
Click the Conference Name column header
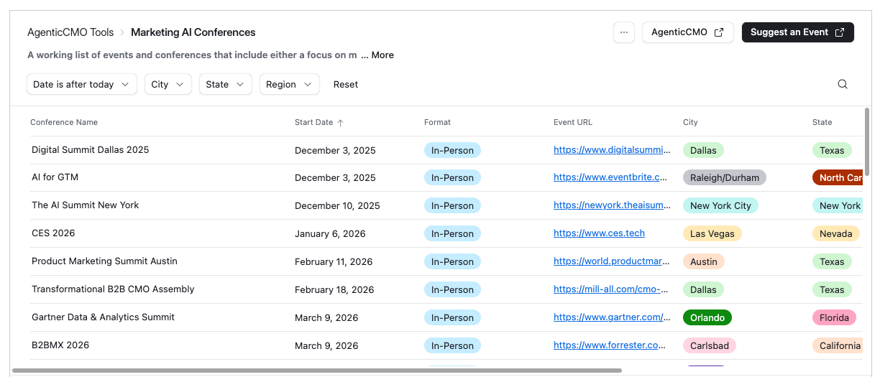(x=64, y=122)
